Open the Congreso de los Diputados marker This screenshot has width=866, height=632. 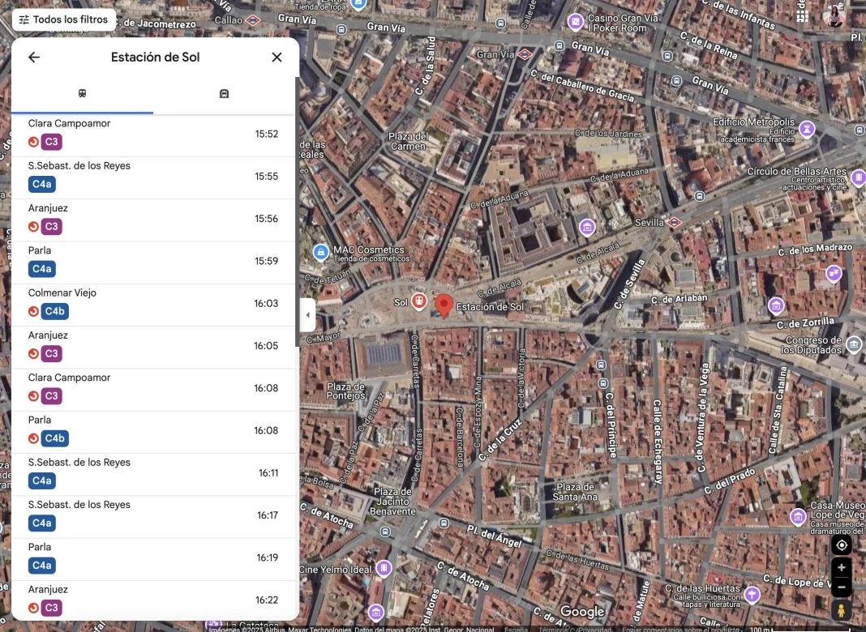[853, 345]
